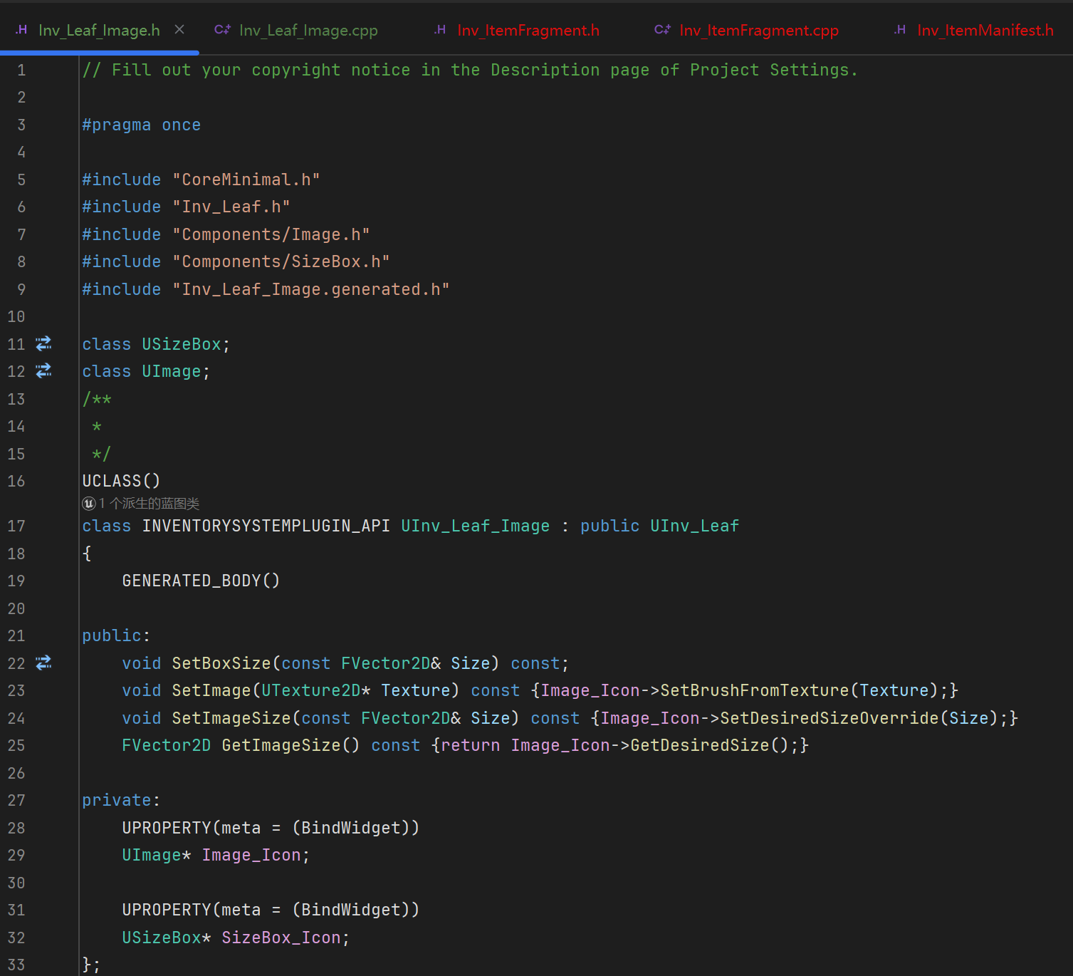1073x976 pixels.
Task: Click GetDesiredSize call on line 25
Action: point(700,745)
